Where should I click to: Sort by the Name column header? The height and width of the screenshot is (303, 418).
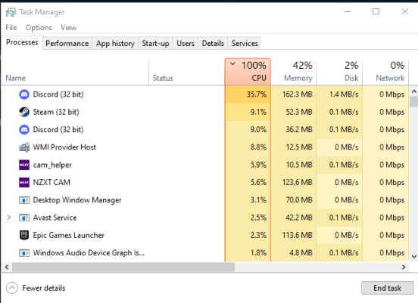(75, 72)
